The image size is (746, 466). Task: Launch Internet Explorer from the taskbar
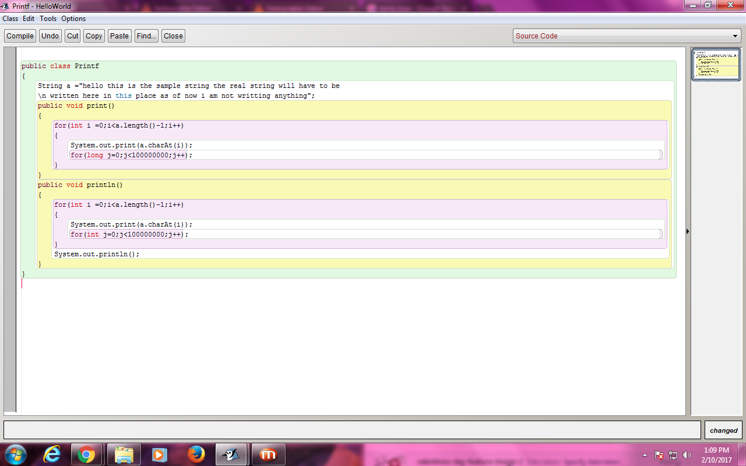pos(52,454)
